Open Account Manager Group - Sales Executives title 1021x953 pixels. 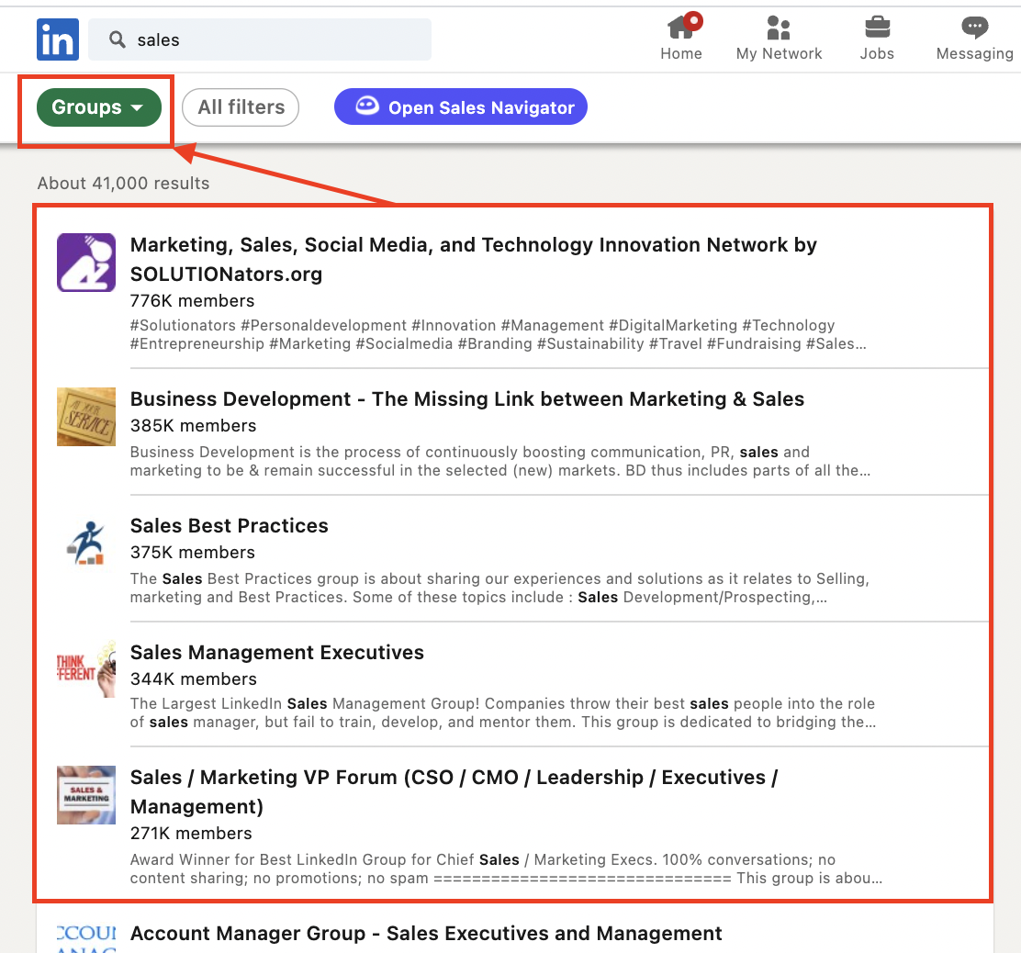426,934
